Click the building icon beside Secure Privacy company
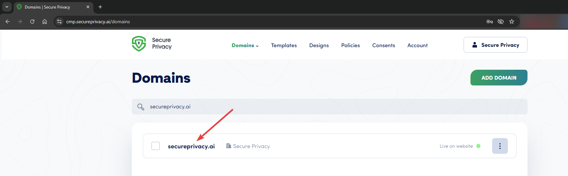The width and height of the screenshot is (568, 176). coord(229,146)
